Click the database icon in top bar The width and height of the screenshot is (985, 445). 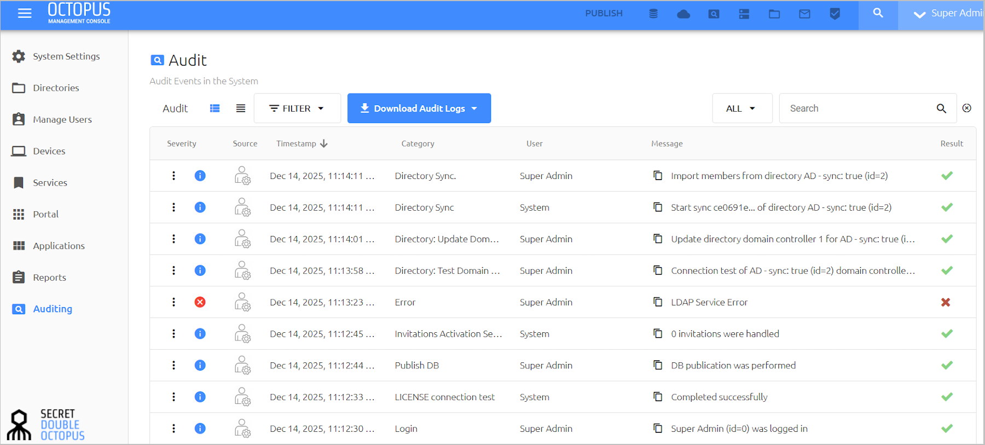(653, 14)
